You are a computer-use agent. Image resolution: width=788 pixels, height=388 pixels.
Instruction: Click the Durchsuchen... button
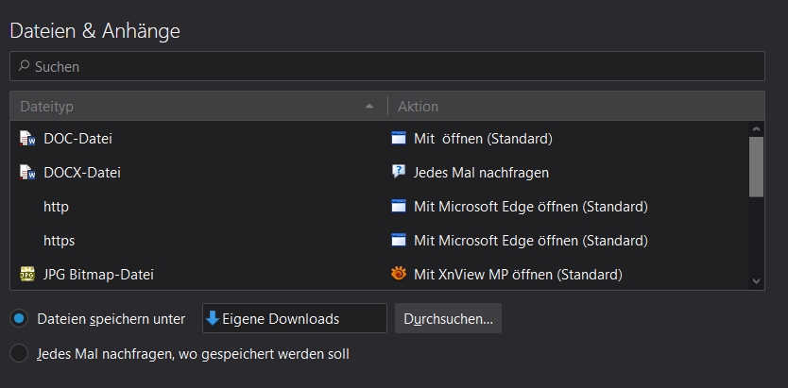click(448, 319)
